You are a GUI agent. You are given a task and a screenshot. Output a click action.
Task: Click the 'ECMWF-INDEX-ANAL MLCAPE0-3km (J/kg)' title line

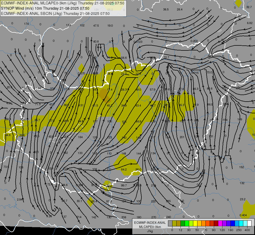tap(63, 3)
